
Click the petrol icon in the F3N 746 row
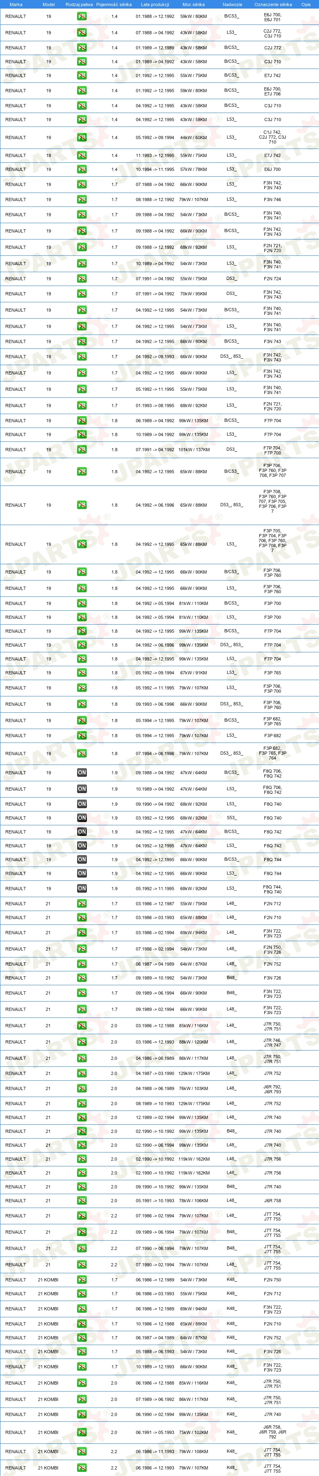click(82, 199)
